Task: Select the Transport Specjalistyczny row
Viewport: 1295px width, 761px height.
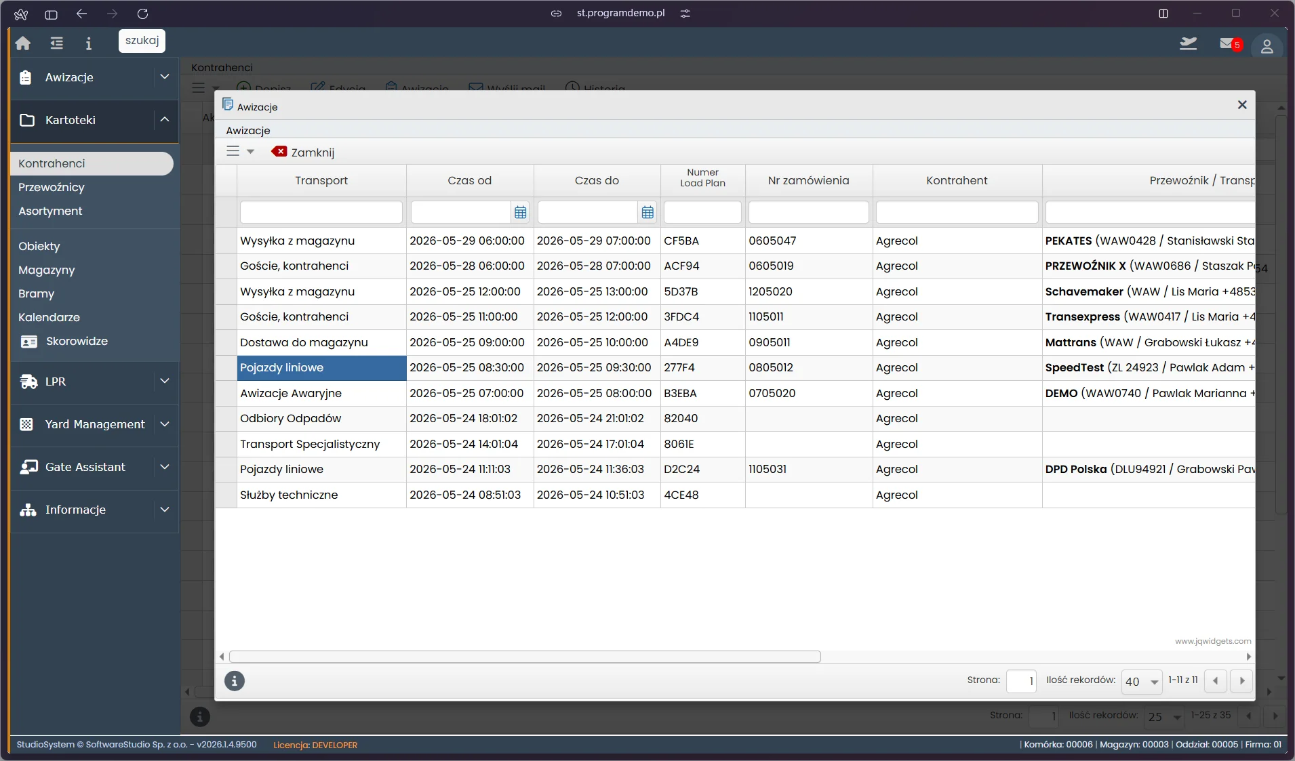Action: [735, 444]
